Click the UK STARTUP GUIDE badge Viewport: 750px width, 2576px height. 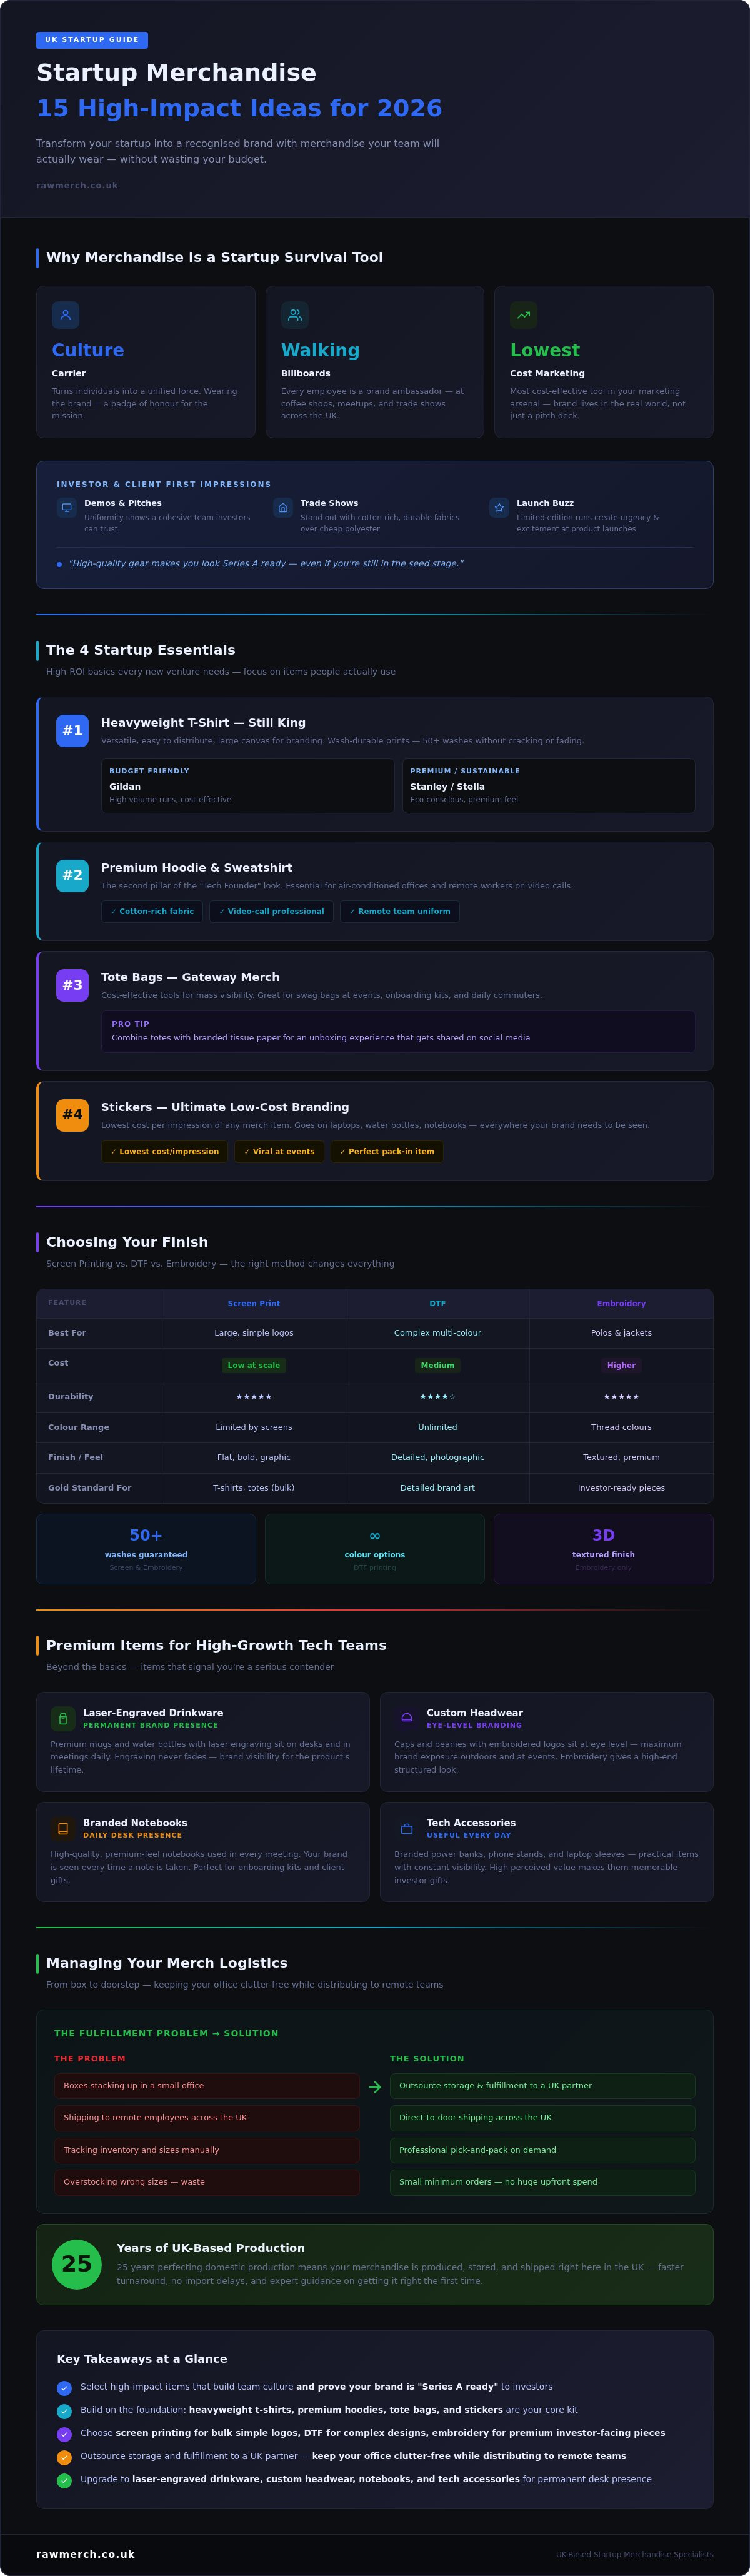tap(92, 40)
